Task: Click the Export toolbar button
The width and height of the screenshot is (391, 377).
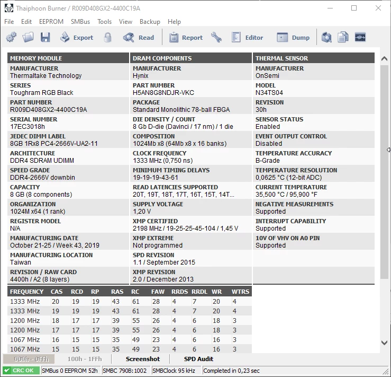Action: (x=77, y=38)
